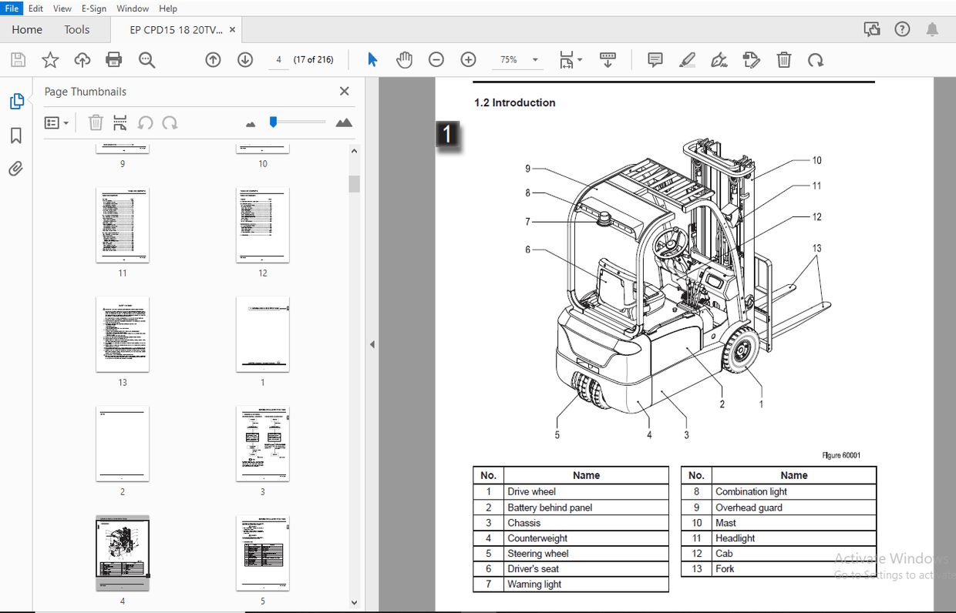
Task: Select page thumbnail labeled 13
Action: pyautogui.click(x=123, y=334)
